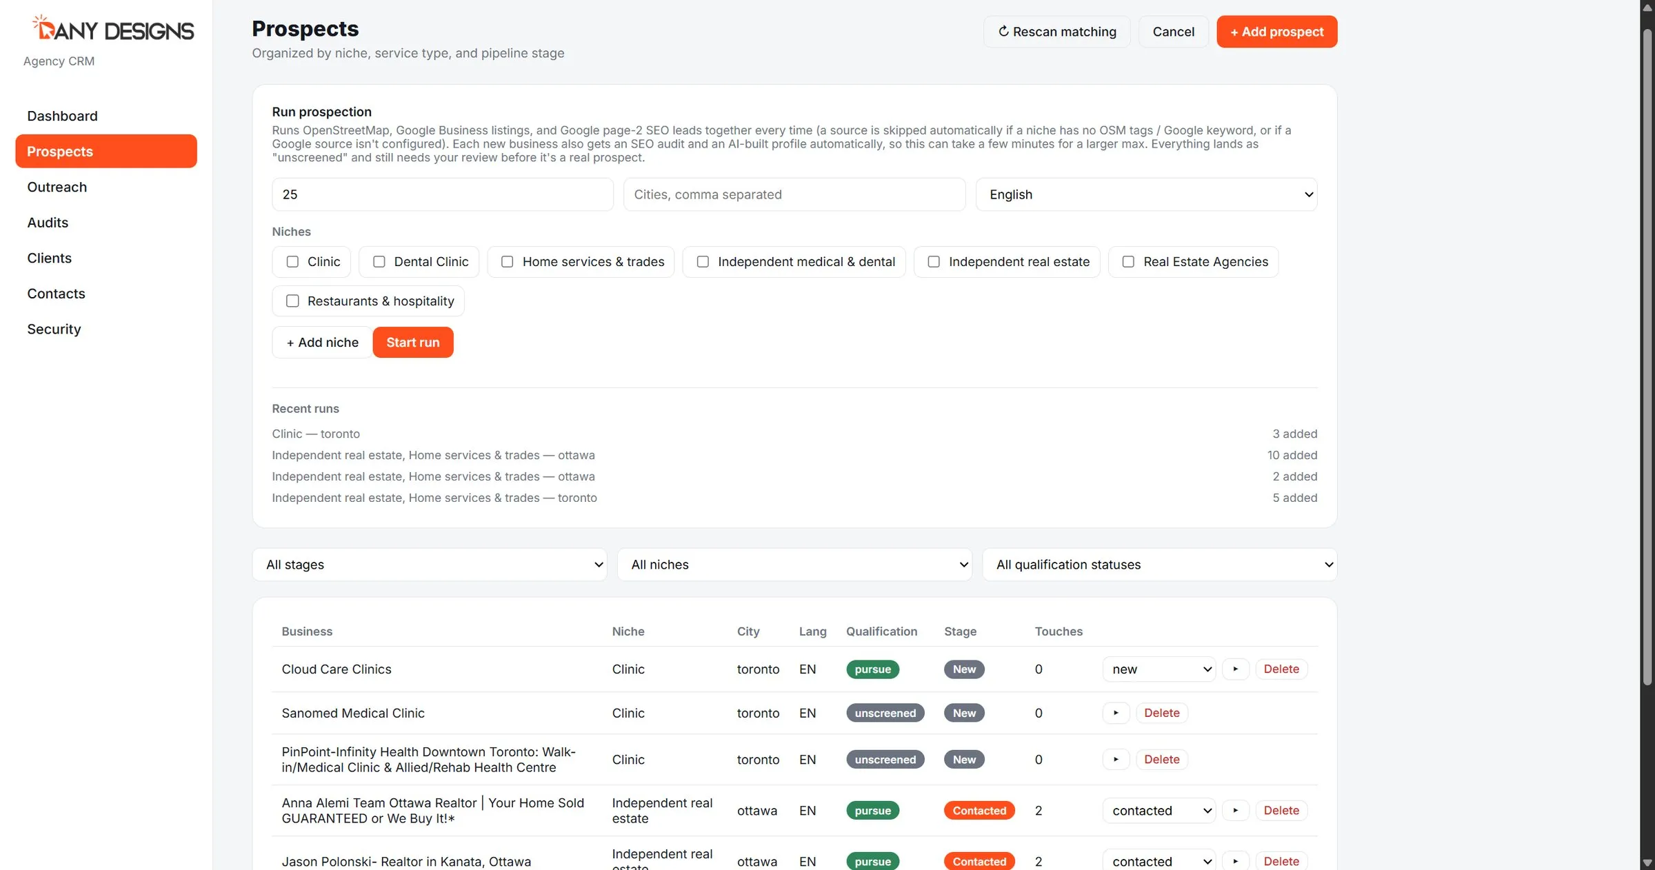
Task: Delete Cloud Care Clinics prospect
Action: 1281,669
